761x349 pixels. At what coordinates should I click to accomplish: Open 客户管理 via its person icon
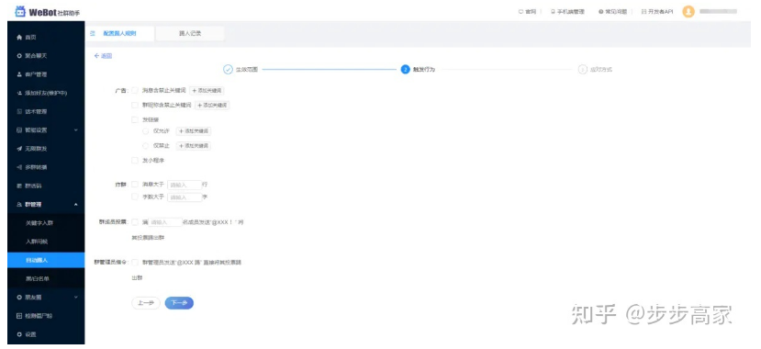[x=19, y=74]
